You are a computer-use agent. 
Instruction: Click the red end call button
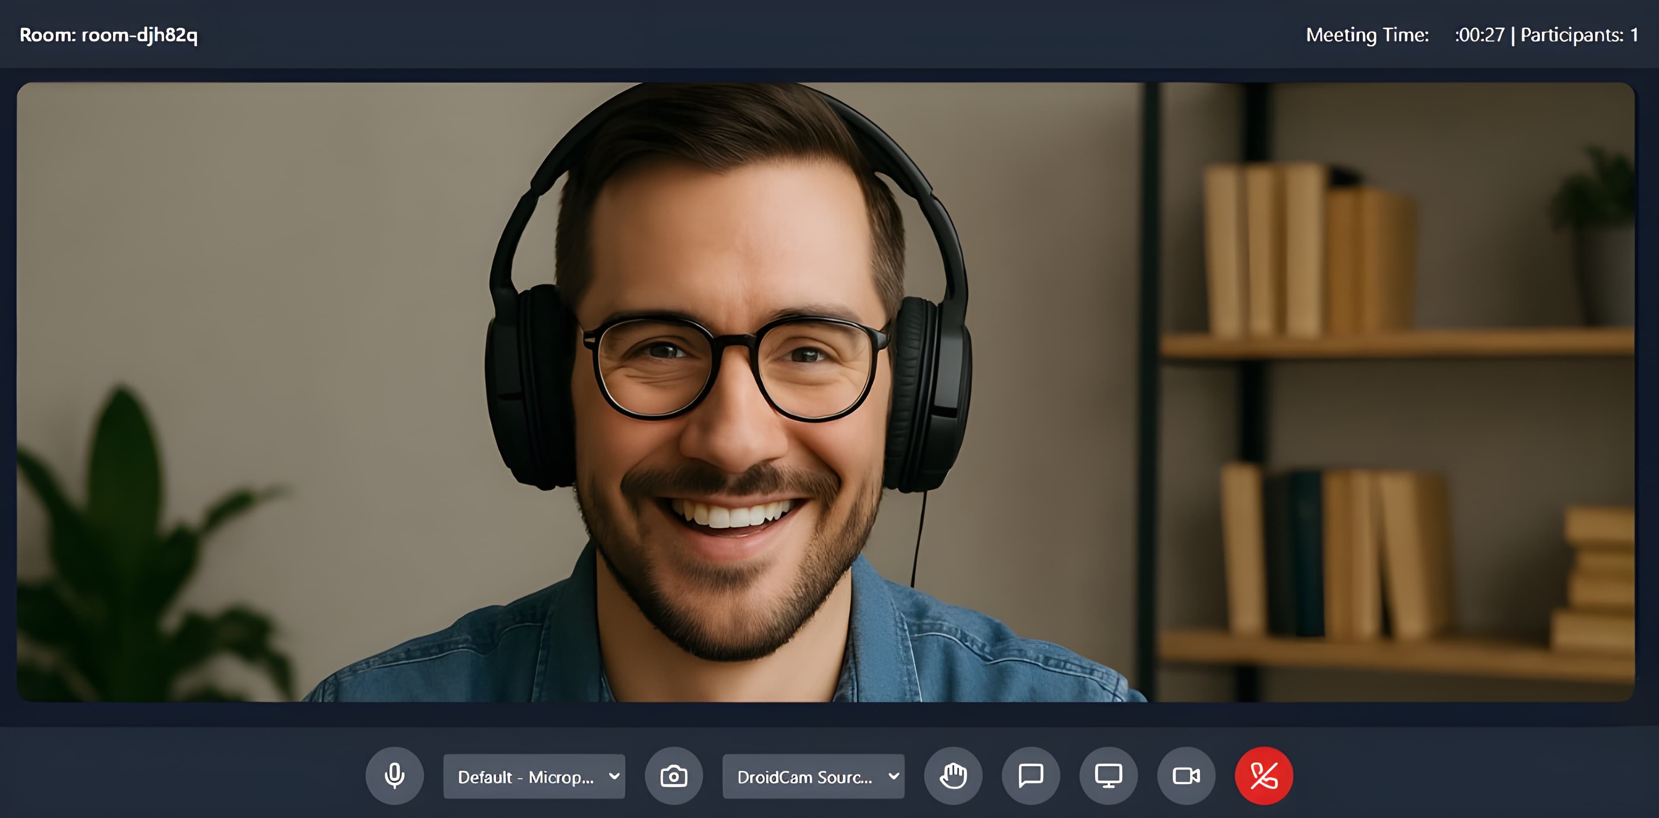click(x=1264, y=776)
